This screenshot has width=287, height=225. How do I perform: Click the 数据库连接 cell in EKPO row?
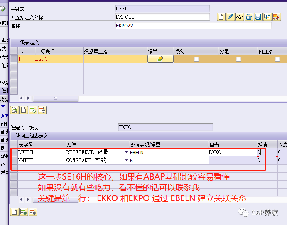pos(115,59)
